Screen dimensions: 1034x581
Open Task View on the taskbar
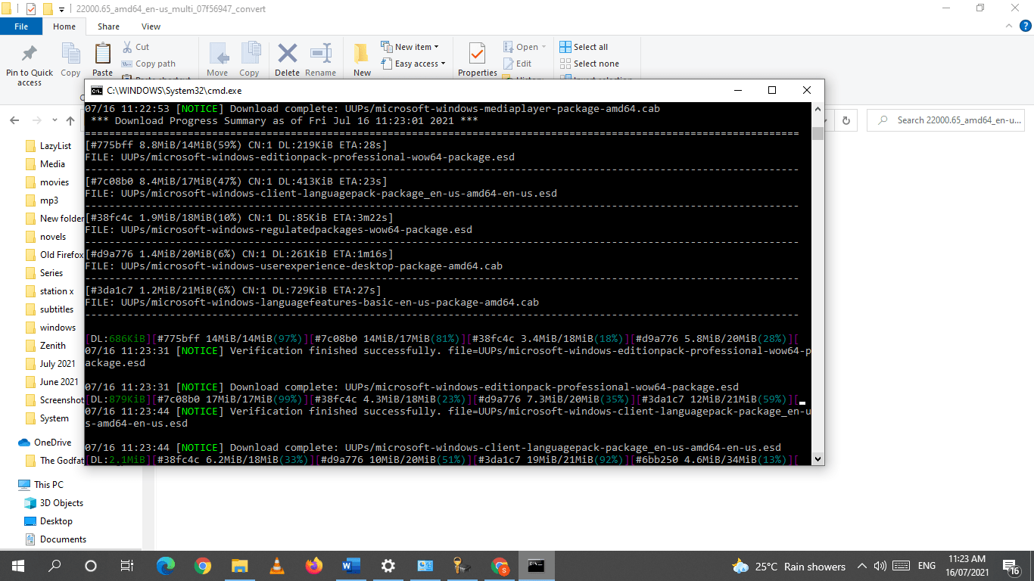[x=127, y=566]
